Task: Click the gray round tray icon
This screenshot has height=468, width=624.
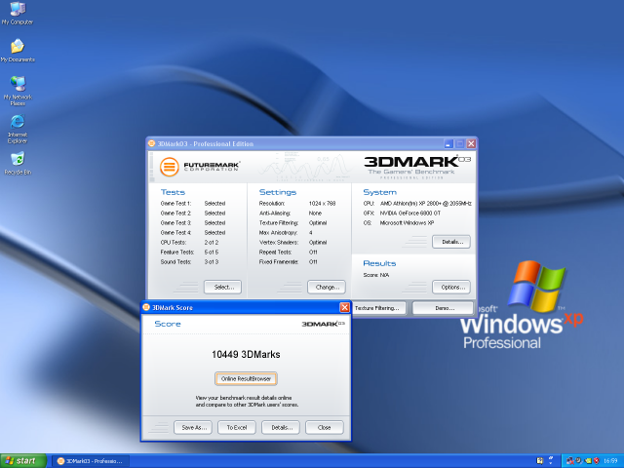Action: pyautogui.click(x=578, y=460)
